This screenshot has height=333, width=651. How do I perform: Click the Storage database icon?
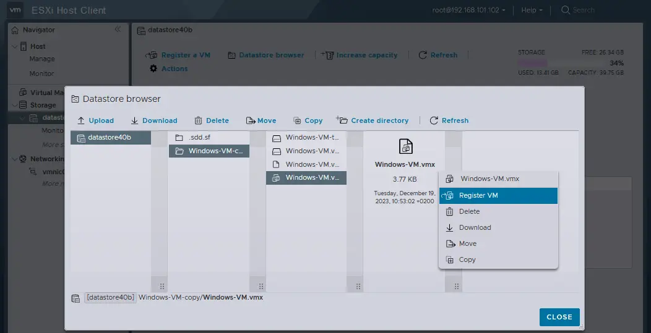pos(24,105)
